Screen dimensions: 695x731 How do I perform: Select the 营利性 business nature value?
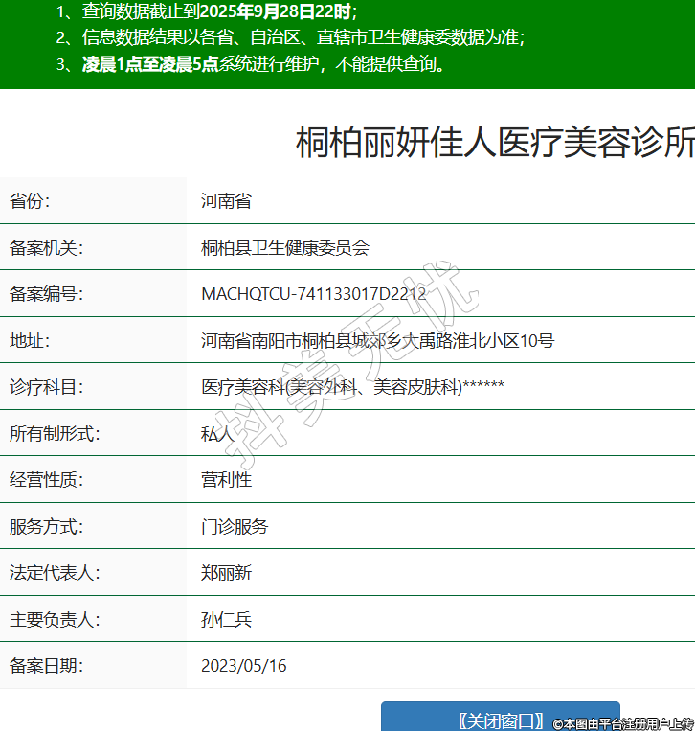pos(226,479)
